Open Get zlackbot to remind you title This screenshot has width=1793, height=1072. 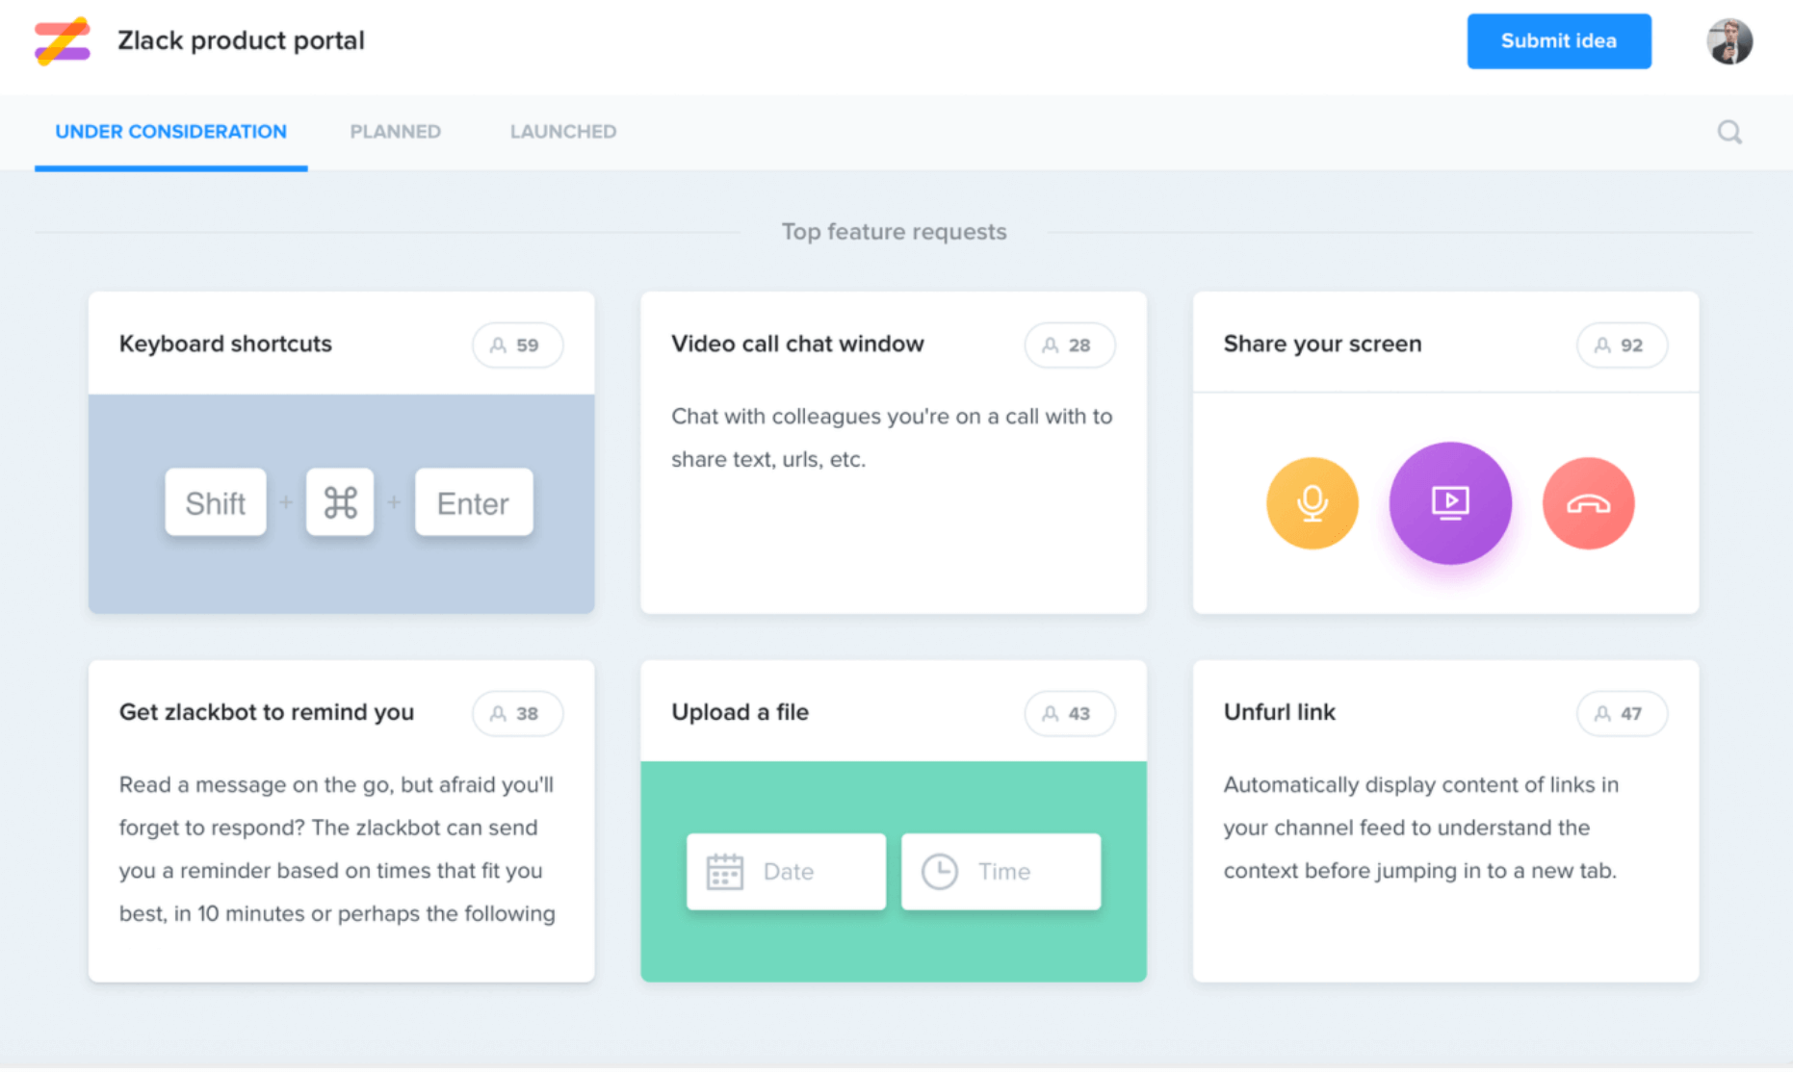(x=267, y=712)
